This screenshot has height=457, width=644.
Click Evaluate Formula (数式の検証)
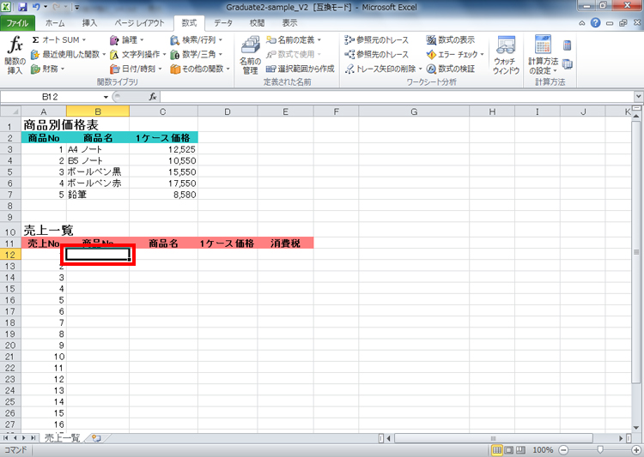(451, 69)
